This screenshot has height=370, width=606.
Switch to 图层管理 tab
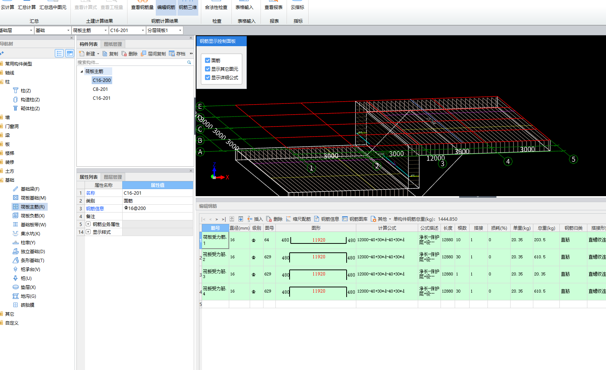point(113,177)
